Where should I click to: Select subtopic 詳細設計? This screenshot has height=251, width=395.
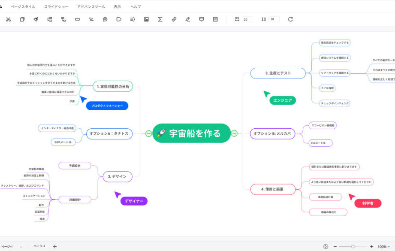click(75, 200)
